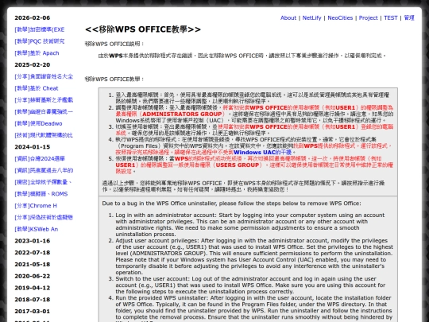The height and width of the screenshot is (322, 429).
Task: Expand the 2019-04-12 date group
Action: (33, 288)
